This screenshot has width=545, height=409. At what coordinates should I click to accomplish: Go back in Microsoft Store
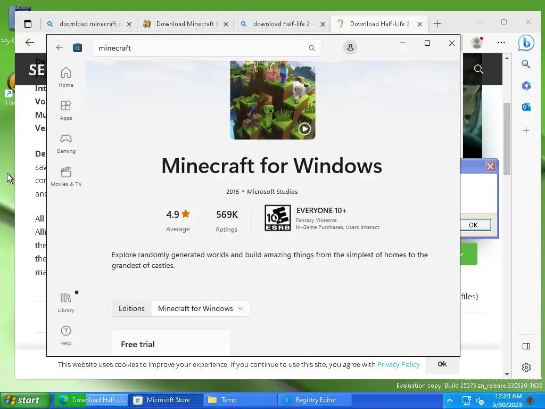click(60, 47)
